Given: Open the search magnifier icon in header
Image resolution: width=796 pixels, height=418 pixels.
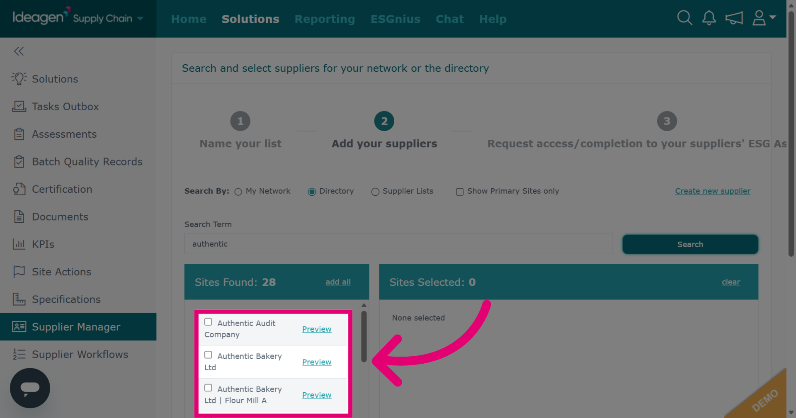Looking at the screenshot, I should tap(684, 18).
